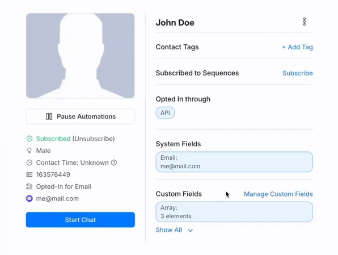Screen dimensions: 338x255
Task: Click the ID card icon near 163576449
Action: [x=29, y=175]
